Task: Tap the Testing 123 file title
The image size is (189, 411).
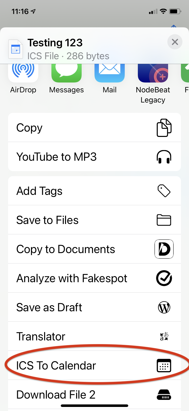Action: pos(55,43)
